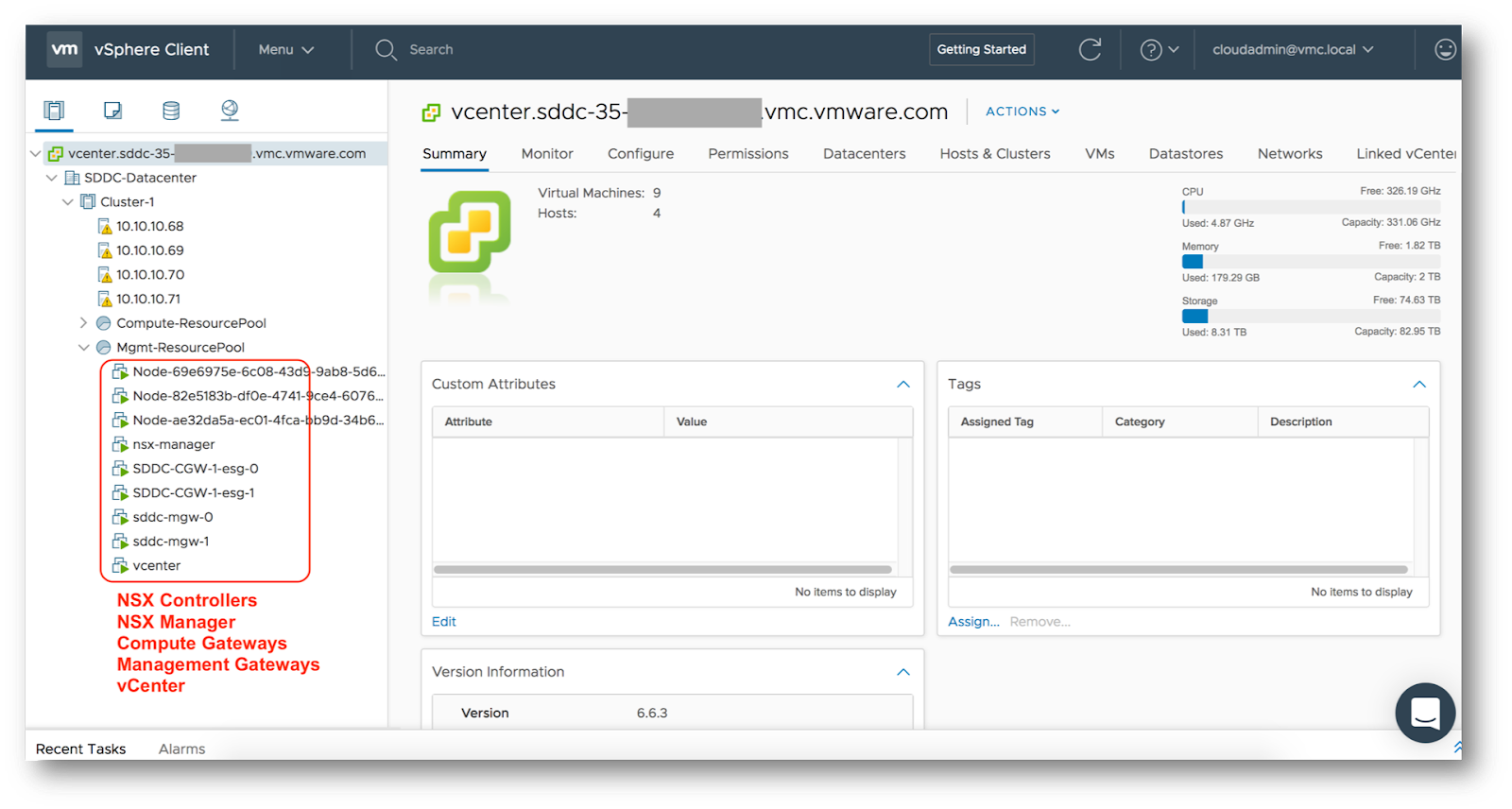Click the search magnifier icon
Screen dimensions: 1512x809
click(386, 49)
